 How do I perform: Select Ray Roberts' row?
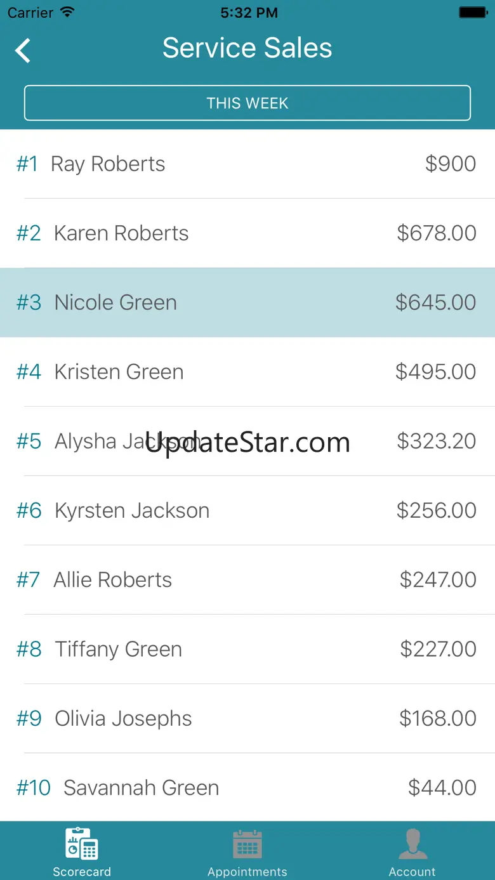click(247, 164)
